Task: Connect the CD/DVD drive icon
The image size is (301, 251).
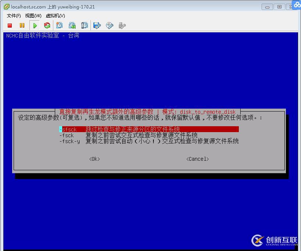Action: [109, 25]
